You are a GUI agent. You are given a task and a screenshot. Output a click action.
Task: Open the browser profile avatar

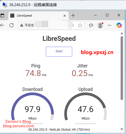(100, 25)
